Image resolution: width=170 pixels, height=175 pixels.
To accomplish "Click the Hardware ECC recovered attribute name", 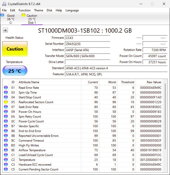I will click(35, 165).
